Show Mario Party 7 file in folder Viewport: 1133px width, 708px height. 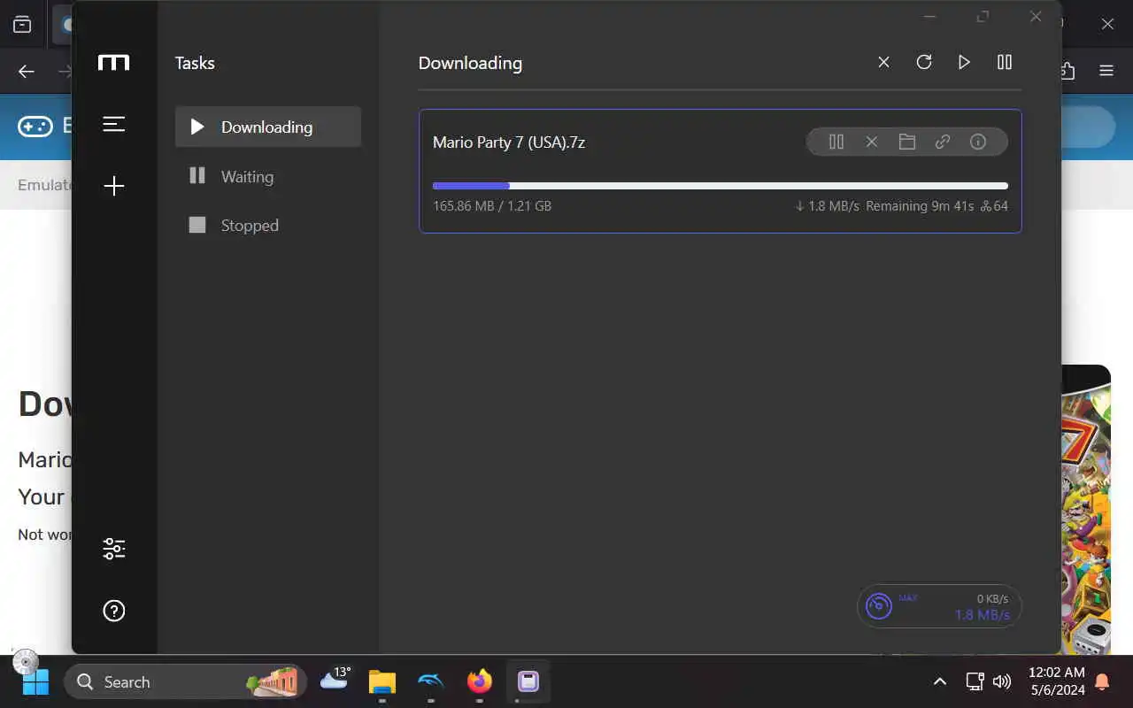point(907,142)
